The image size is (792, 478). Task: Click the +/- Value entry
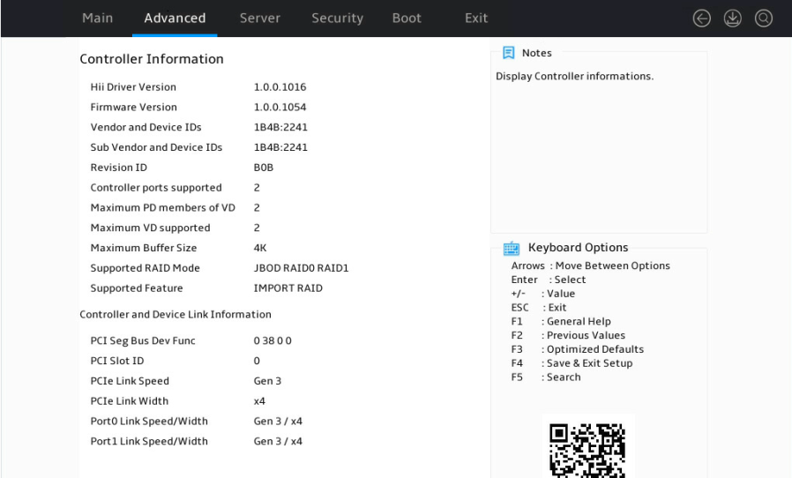543,294
